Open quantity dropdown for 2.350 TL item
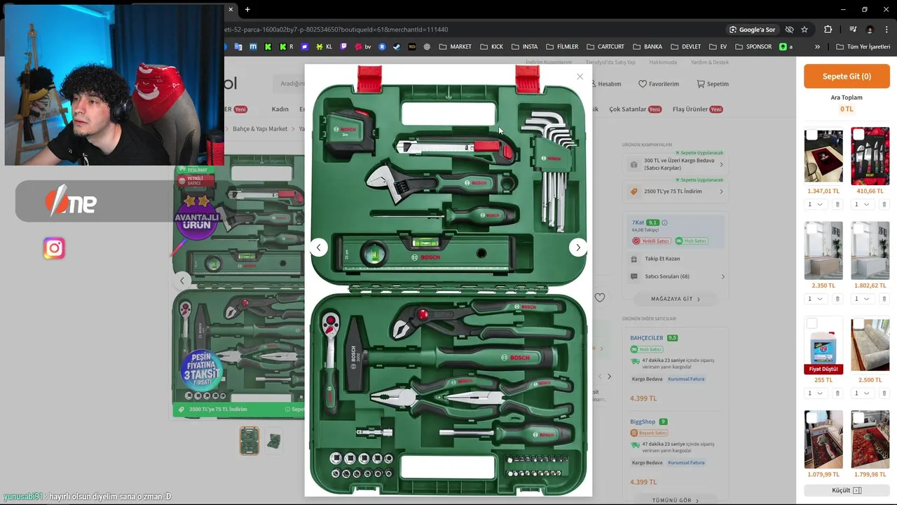Image resolution: width=897 pixels, height=505 pixels. coord(815,299)
